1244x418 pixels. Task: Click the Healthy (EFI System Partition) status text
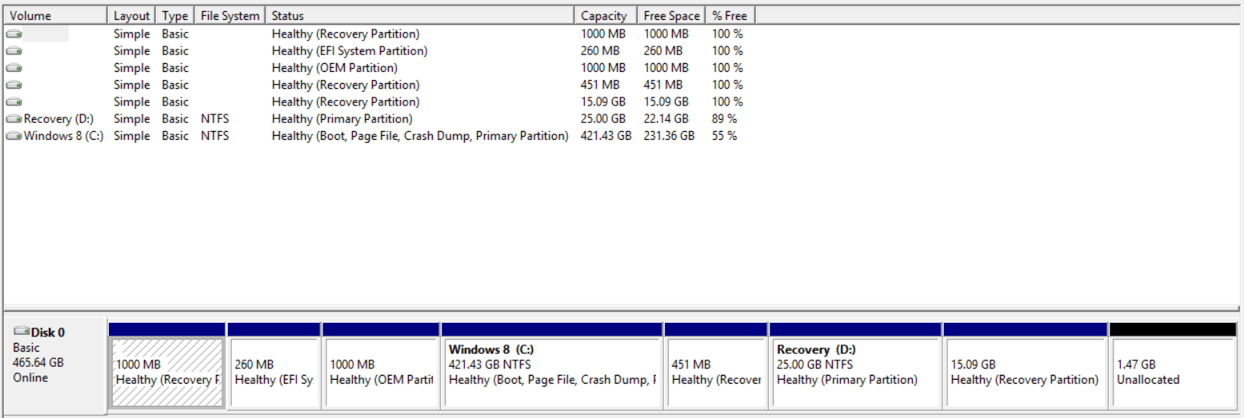tap(350, 51)
